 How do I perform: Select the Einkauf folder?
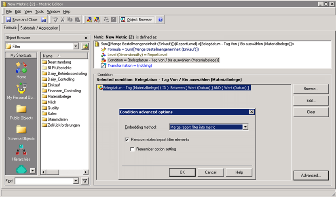(x=51, y=85)
